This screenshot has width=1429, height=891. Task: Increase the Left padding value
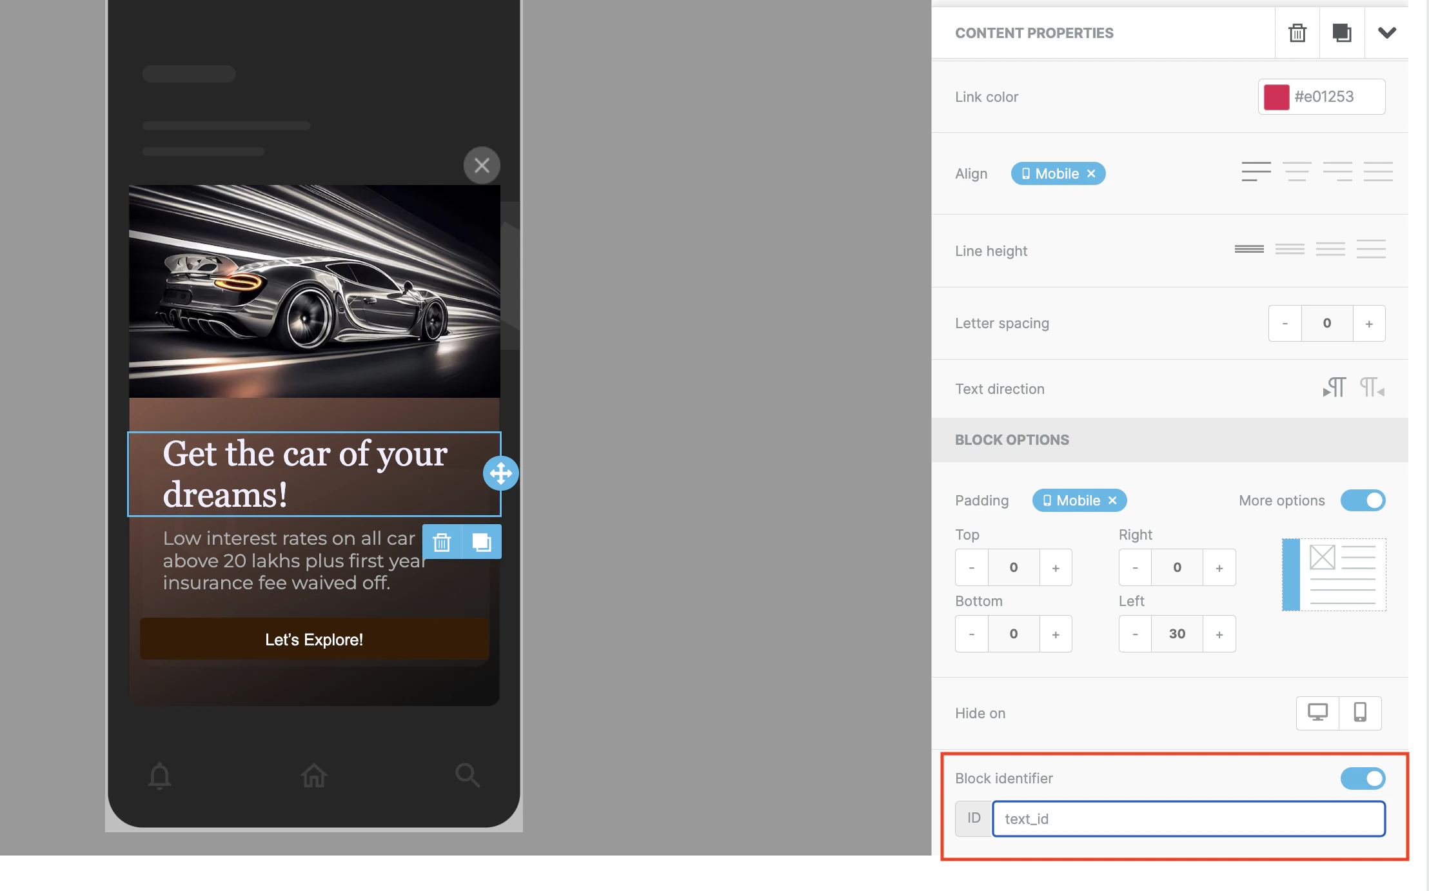point(1219,634)
